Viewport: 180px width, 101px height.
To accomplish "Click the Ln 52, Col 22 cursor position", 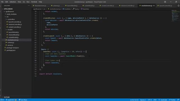I will tap(134, 100).
